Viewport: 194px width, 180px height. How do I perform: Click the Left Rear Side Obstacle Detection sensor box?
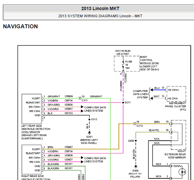pos(32,109)
